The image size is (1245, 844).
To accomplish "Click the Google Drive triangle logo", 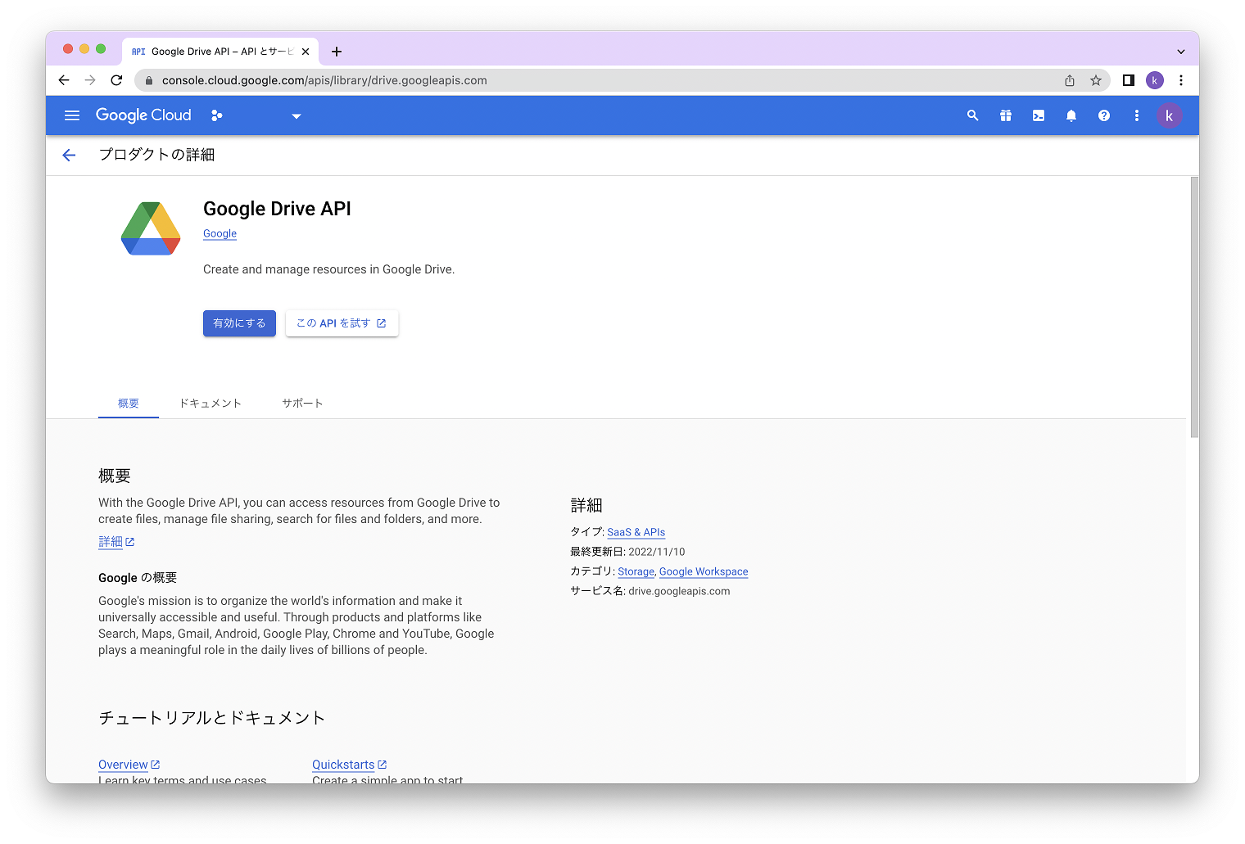I will [x=151, y=228].
